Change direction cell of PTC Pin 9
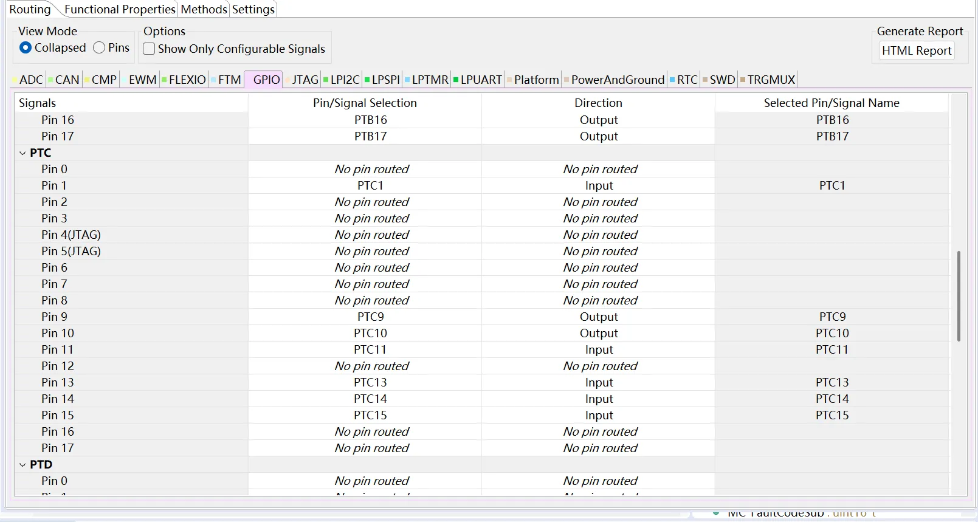Viewport: 978px width, 522px height. pos(598,317)
